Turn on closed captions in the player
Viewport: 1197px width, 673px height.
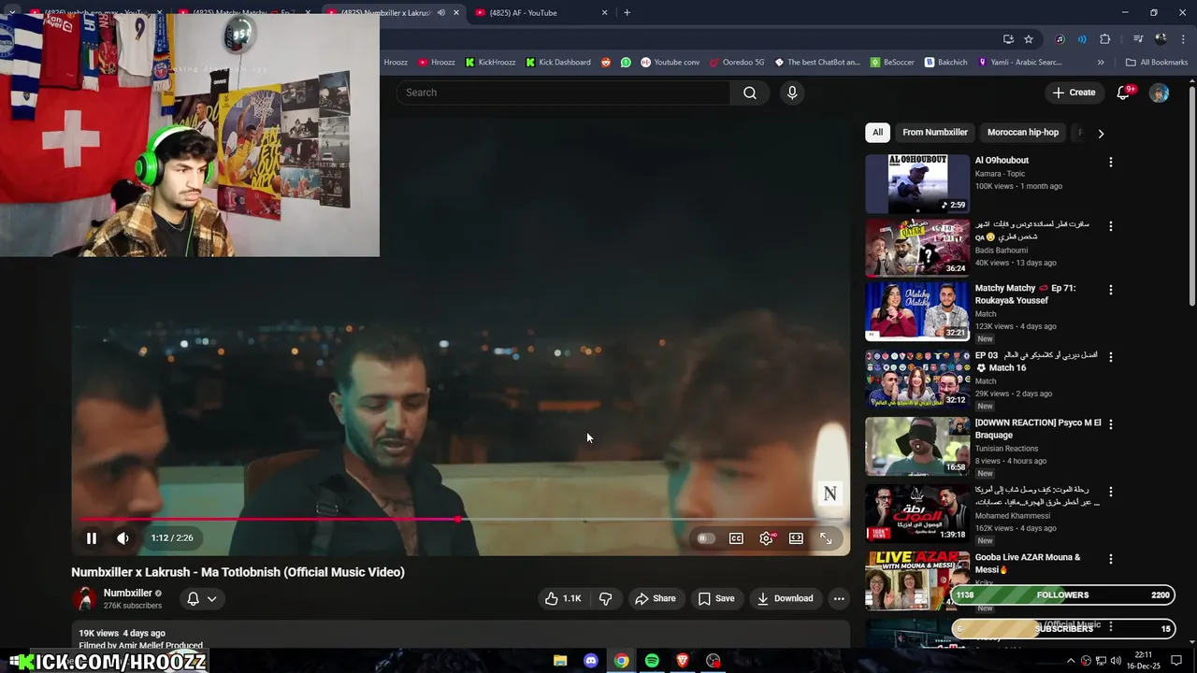[x=736, y=538]
